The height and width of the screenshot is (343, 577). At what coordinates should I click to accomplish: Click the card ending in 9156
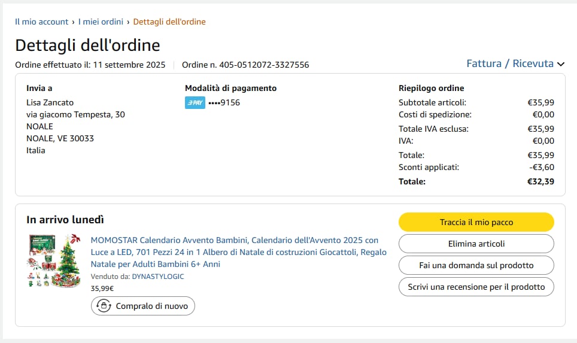click(x=224, y=103)
